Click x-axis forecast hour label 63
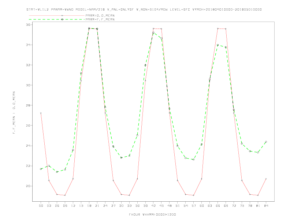The image size is (290, 224). coord(210,206)
